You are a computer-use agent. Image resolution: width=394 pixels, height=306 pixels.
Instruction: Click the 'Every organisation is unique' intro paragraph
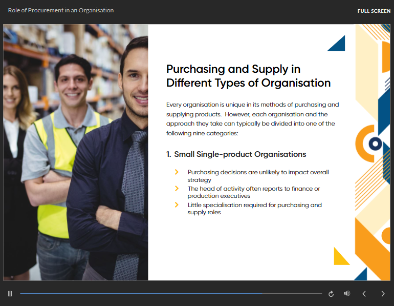pyautogui.click(x=252, y=118)
